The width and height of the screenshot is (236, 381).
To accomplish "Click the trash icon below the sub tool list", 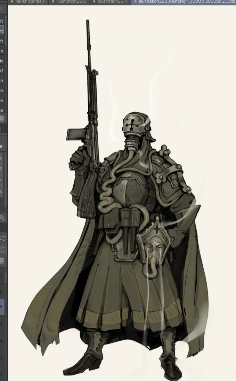I will coord(2,119).
